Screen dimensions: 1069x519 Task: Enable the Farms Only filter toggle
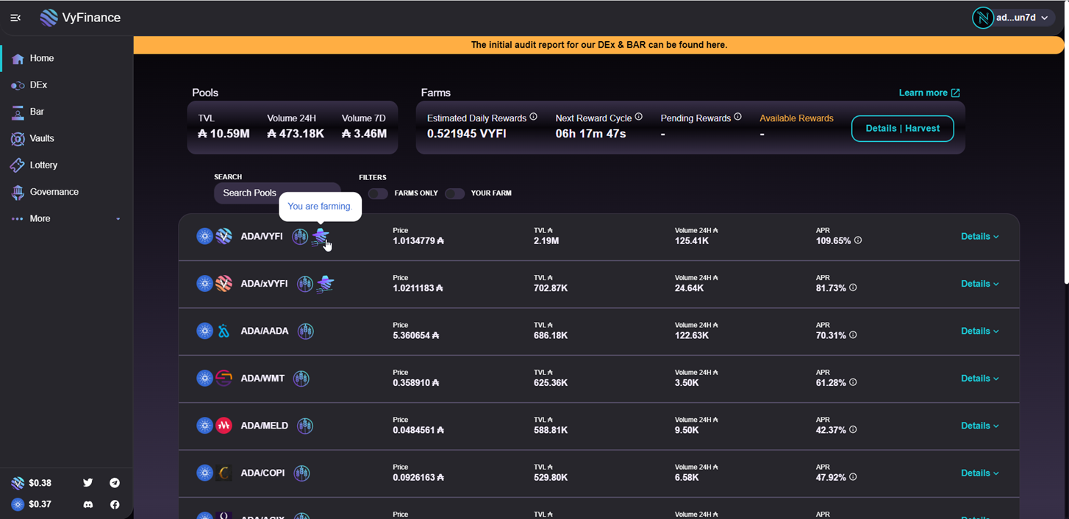pyautogui.click(x=378, y=193)
